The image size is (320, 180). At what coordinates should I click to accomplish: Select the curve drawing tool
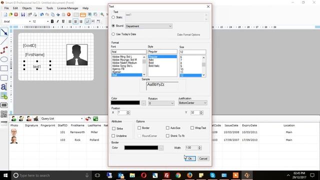pos(4,50)
